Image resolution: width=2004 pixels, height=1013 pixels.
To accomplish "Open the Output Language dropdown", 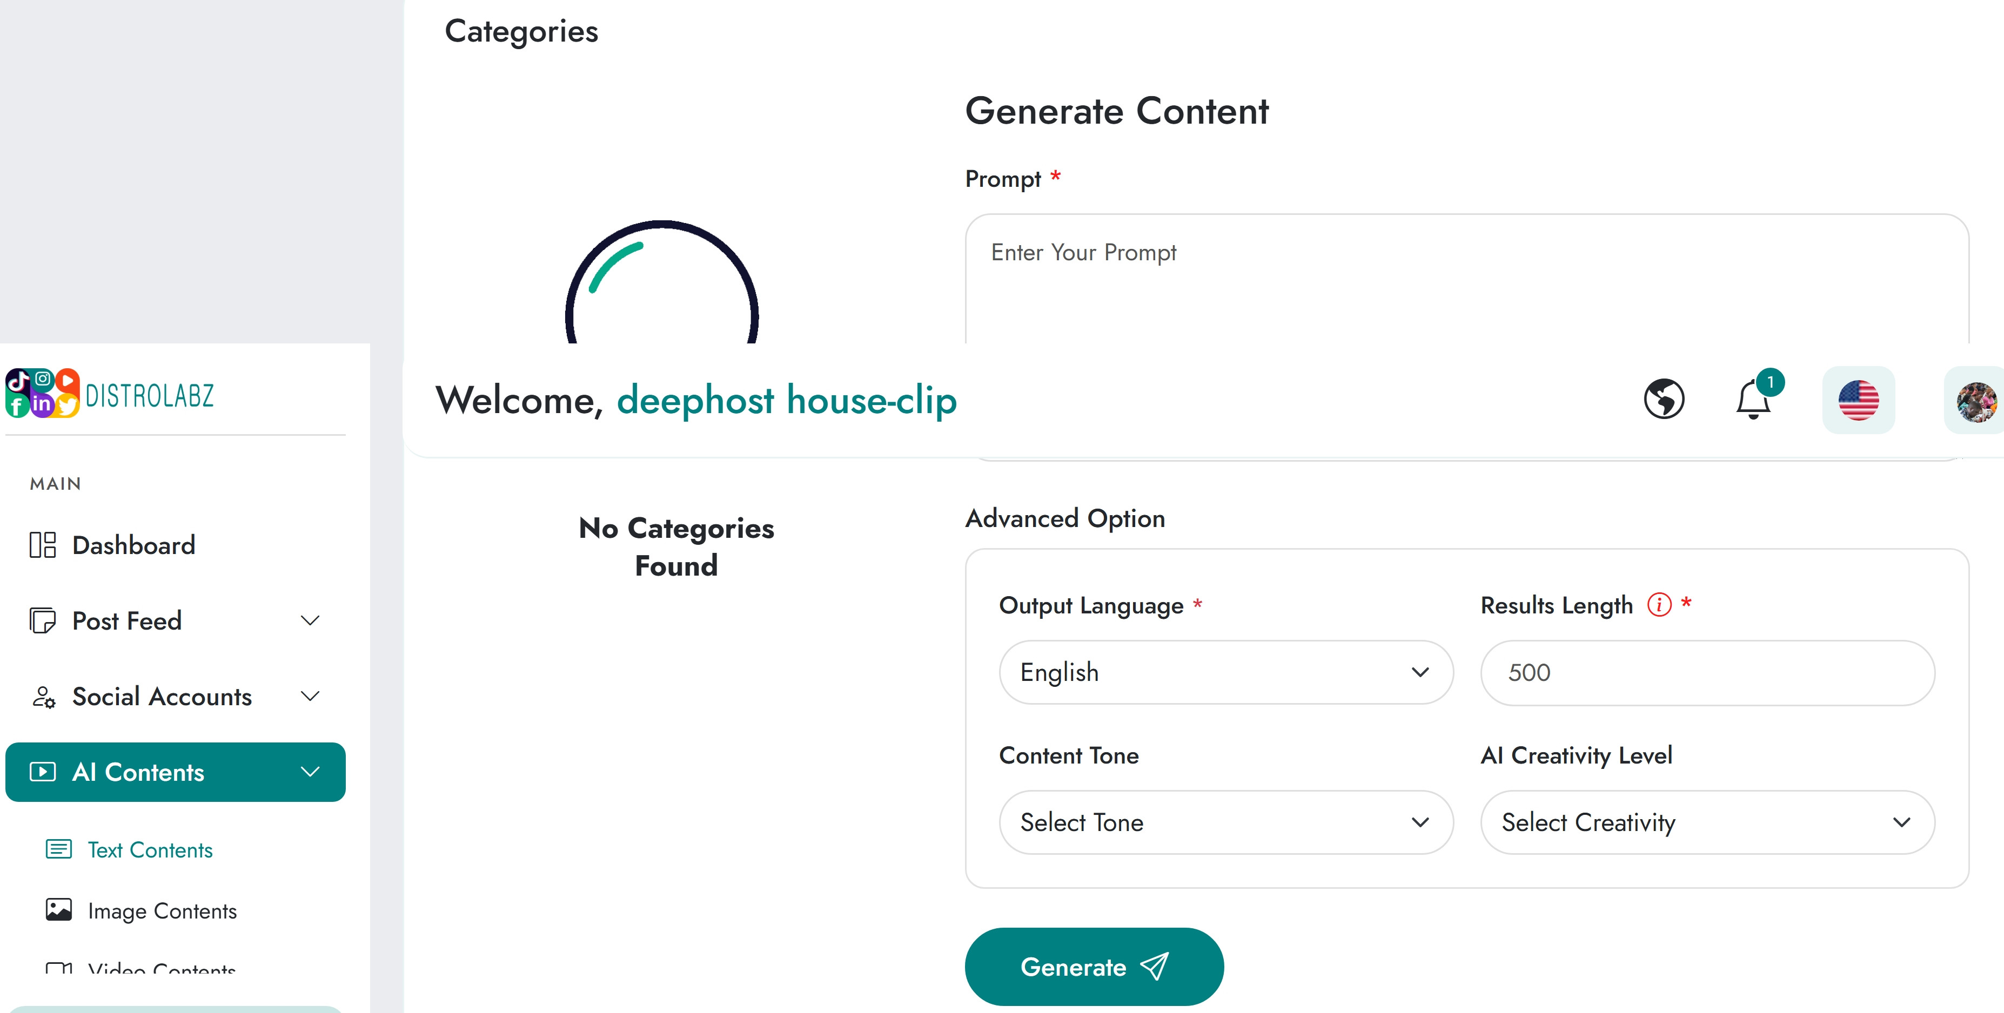I will 1225,672.
